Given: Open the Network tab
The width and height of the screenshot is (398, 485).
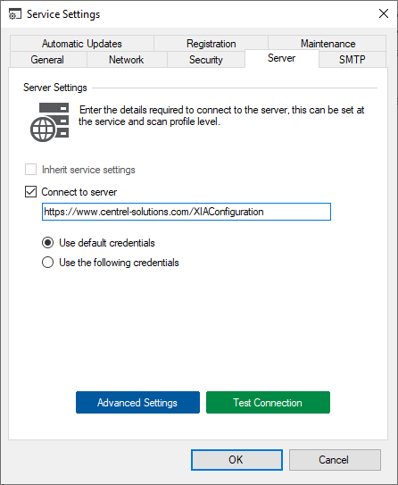Looking at the screenshot, I should pyautogui.click(x=127, y=59).
